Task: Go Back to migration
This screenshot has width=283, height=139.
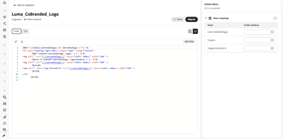Action: [x=26, y=5]
